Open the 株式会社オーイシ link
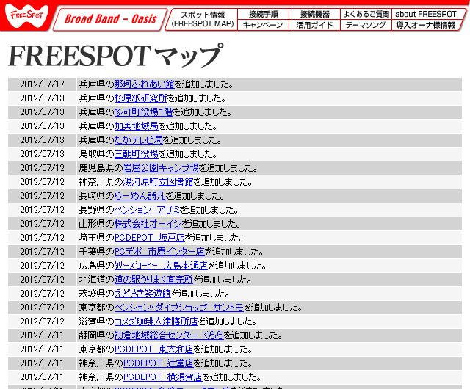The image size is (470, 389). pyautogui.click(x=148, y=224)
